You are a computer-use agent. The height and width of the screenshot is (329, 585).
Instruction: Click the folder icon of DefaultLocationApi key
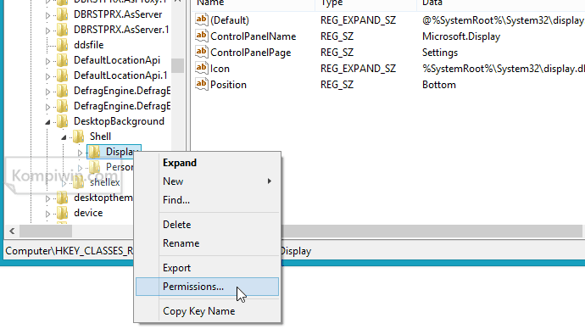62,60
